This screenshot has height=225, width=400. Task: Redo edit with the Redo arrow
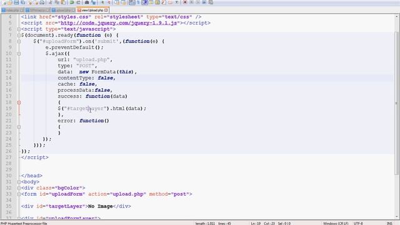78,2
